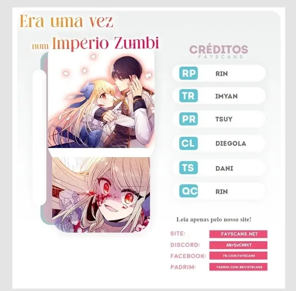Click the bloody-faced girl illustration
This screenshot has width=296, height=291.
click(101, 195)
